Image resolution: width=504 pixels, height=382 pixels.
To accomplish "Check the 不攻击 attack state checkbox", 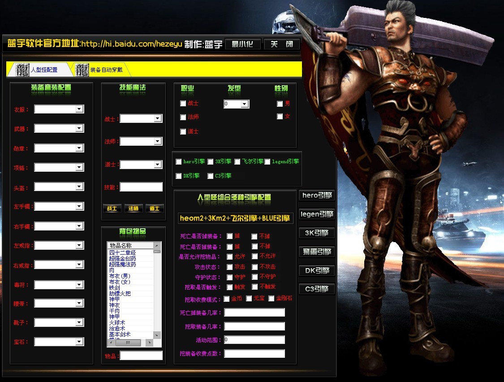I will click(x=254, y=267).
